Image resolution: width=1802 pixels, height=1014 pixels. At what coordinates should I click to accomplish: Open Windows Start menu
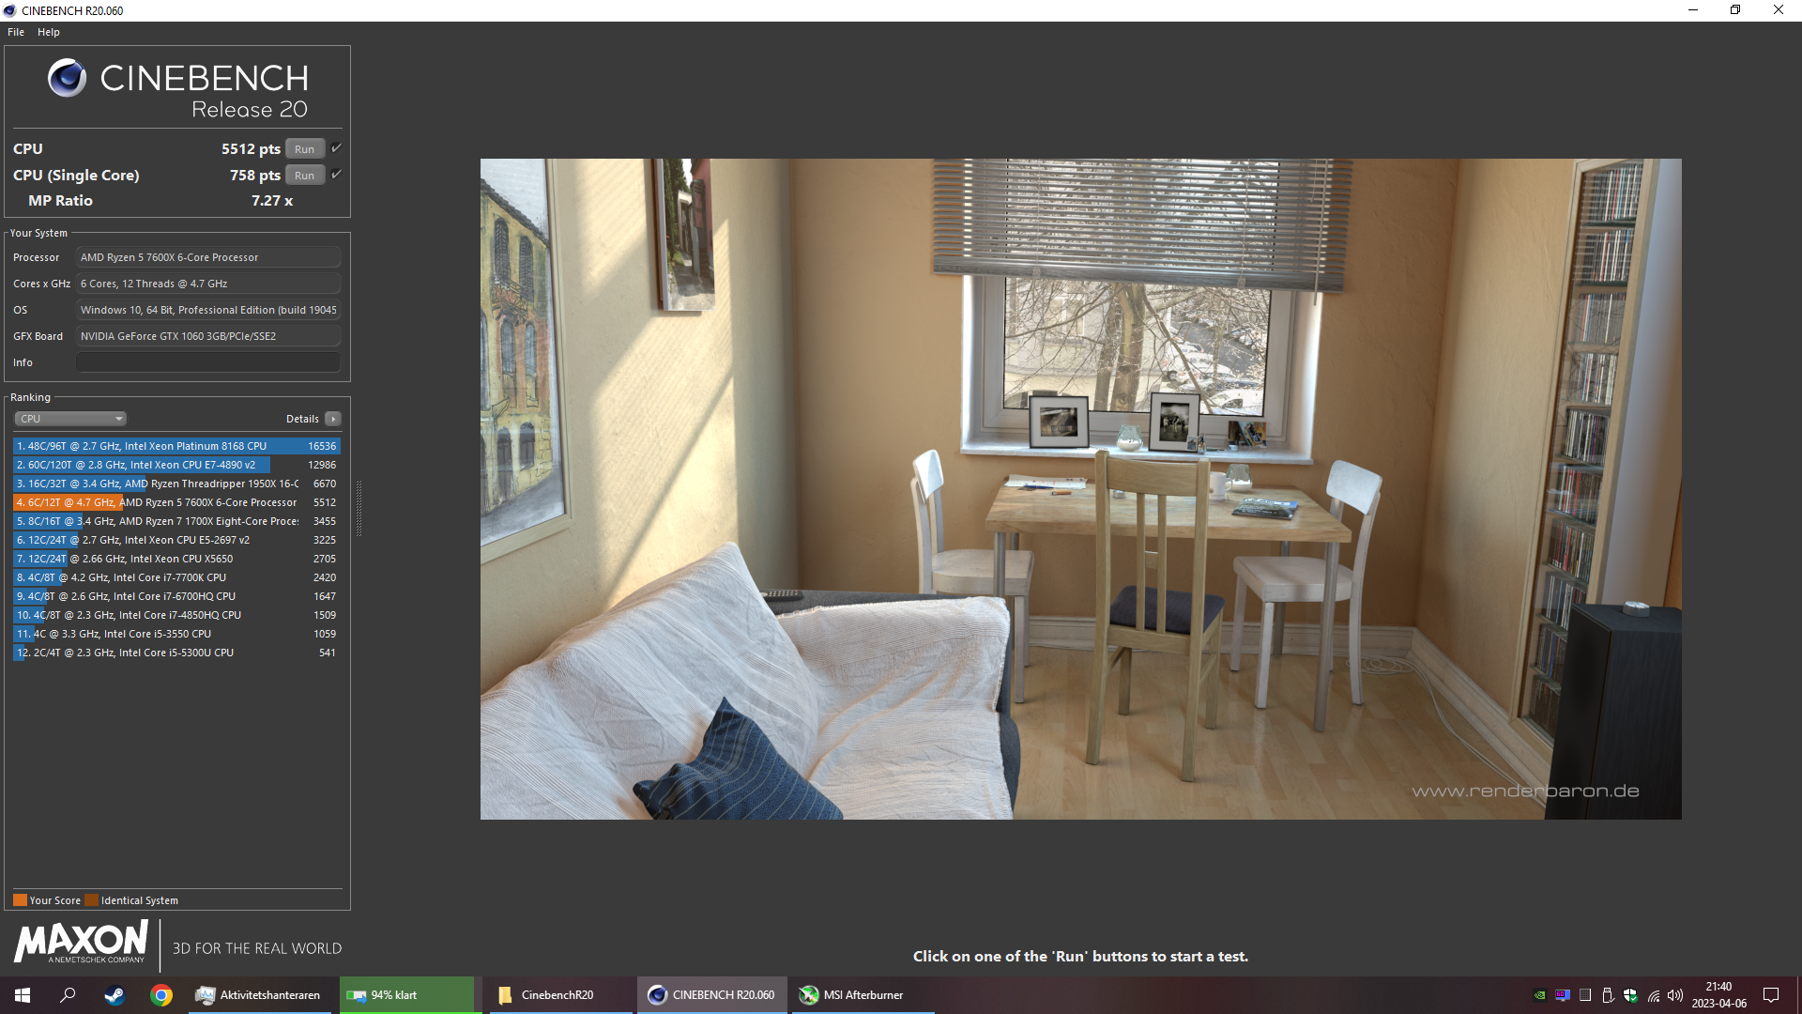tap(23, 995)
